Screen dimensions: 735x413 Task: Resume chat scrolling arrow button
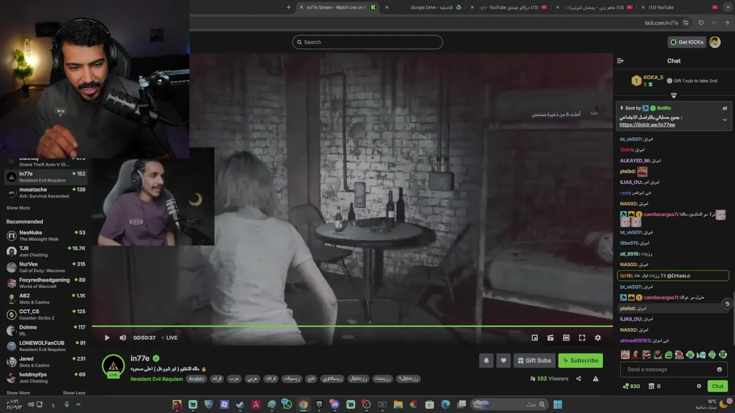click(x=727, y=303)
